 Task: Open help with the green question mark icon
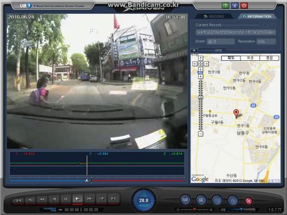[x=226, y=6]
